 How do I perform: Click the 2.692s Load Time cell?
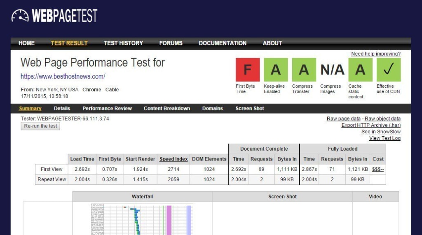coord(82,170)
